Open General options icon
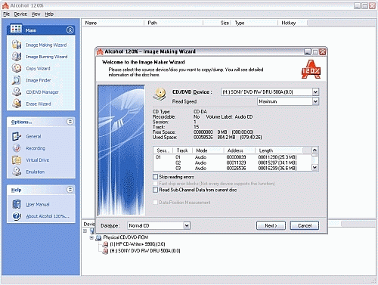 tap(17, 136)
